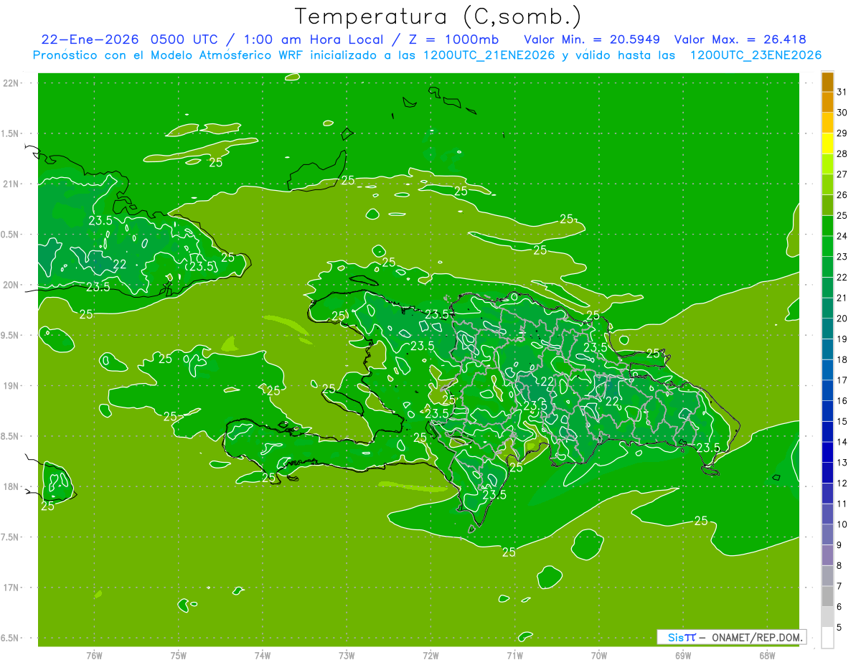Image resolution: width=861 pixels, height=665 pixels.
Task: Pick the white swatch below legend value 5
Action: (x=827, y=638)
